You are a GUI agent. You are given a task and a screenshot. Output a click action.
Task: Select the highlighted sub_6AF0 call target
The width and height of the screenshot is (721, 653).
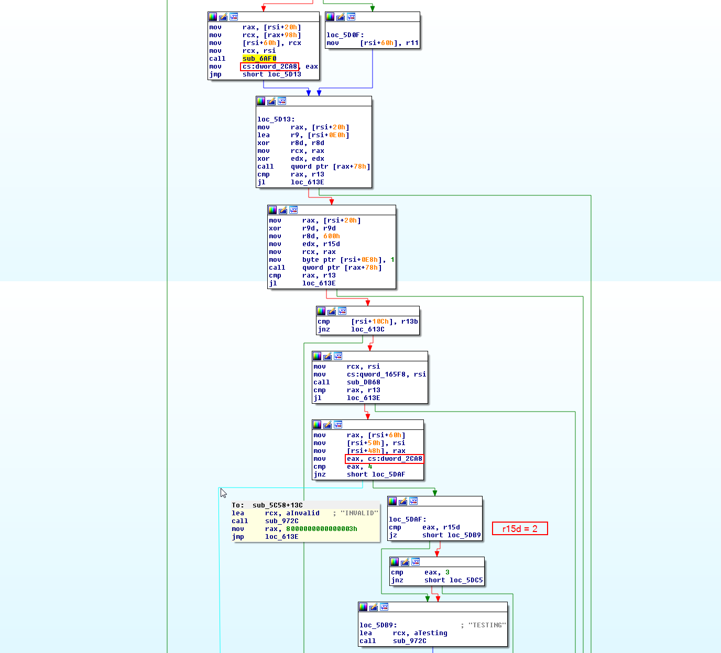point(259,59)
